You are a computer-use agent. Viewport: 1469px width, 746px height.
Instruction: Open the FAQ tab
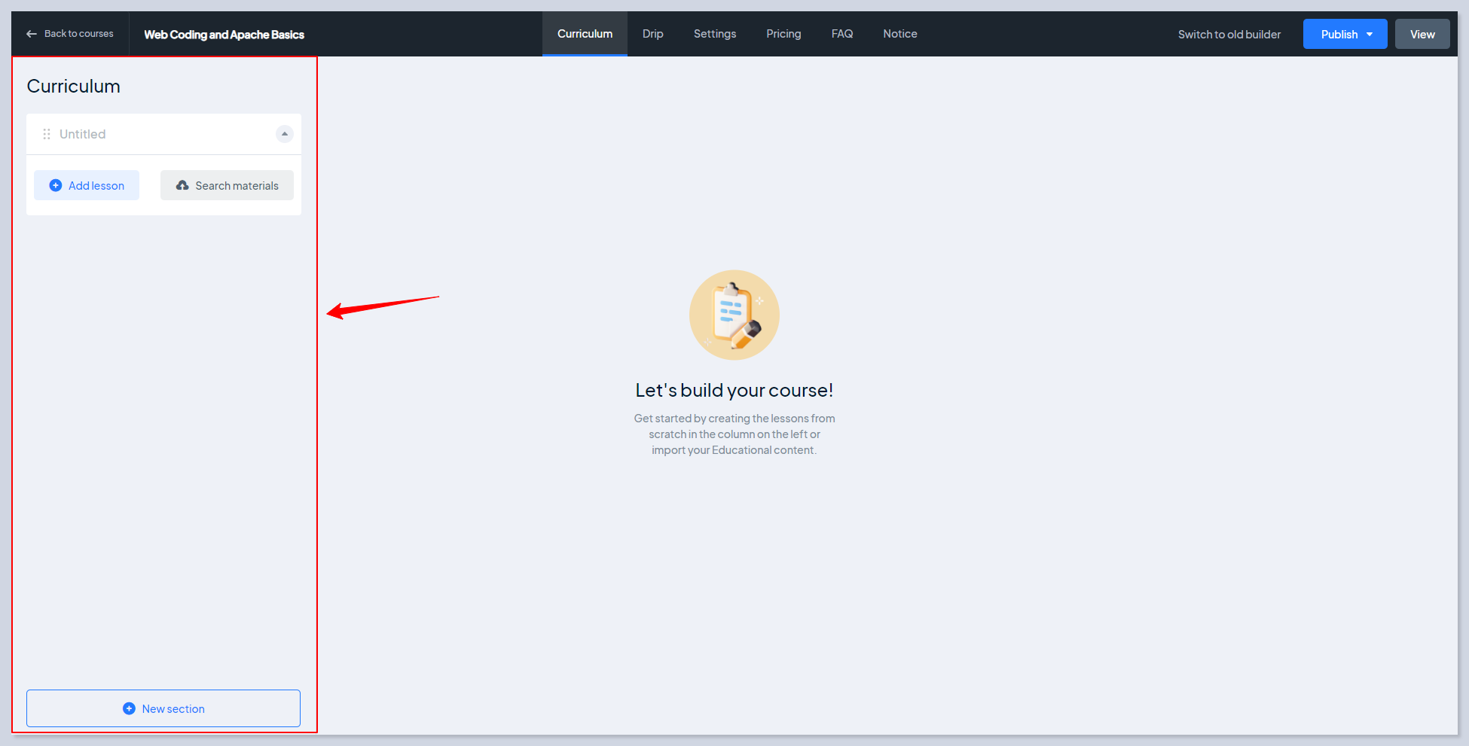841,34
